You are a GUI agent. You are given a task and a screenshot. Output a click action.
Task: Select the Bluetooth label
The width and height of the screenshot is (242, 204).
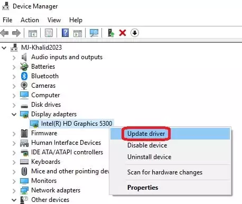pos(45,76)
